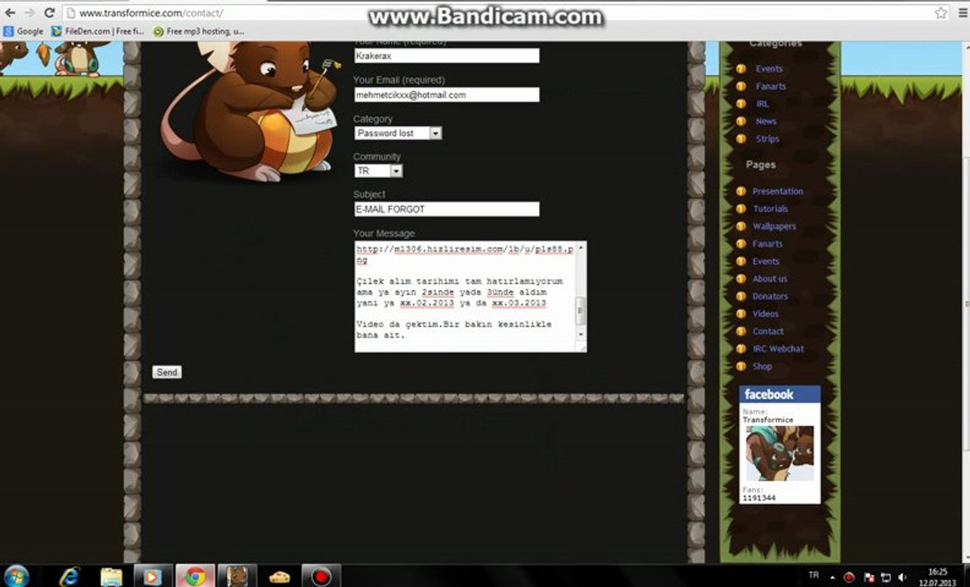Open the Presentation page link
This screenshot has height=587, width=970.
click(777, 191)
